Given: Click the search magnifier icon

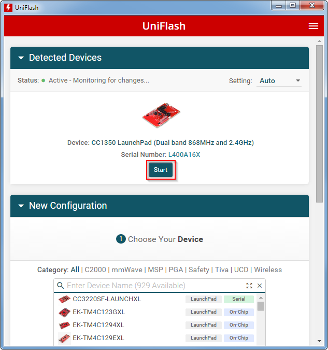Looking at the screenshot, I should tap(60, 285).
